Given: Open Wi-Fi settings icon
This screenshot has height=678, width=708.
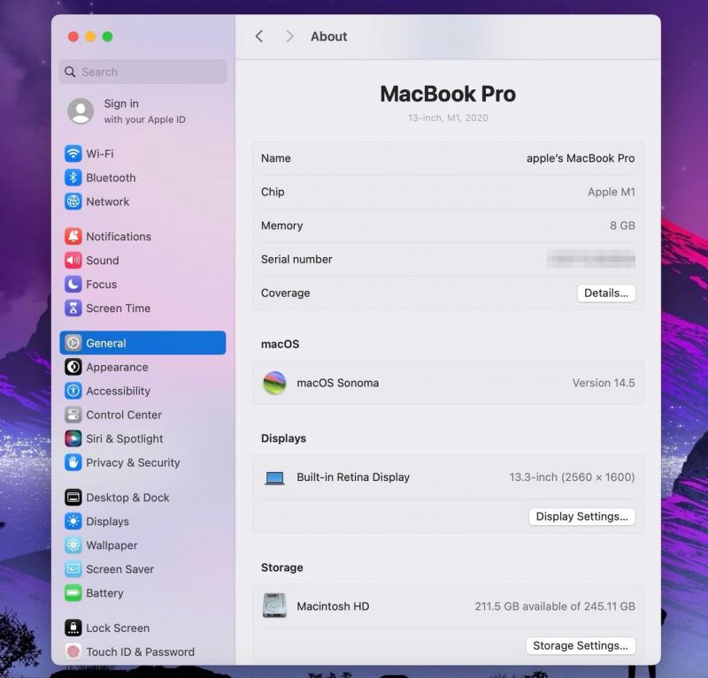Looking at the screenshot, I should [73, 154].
